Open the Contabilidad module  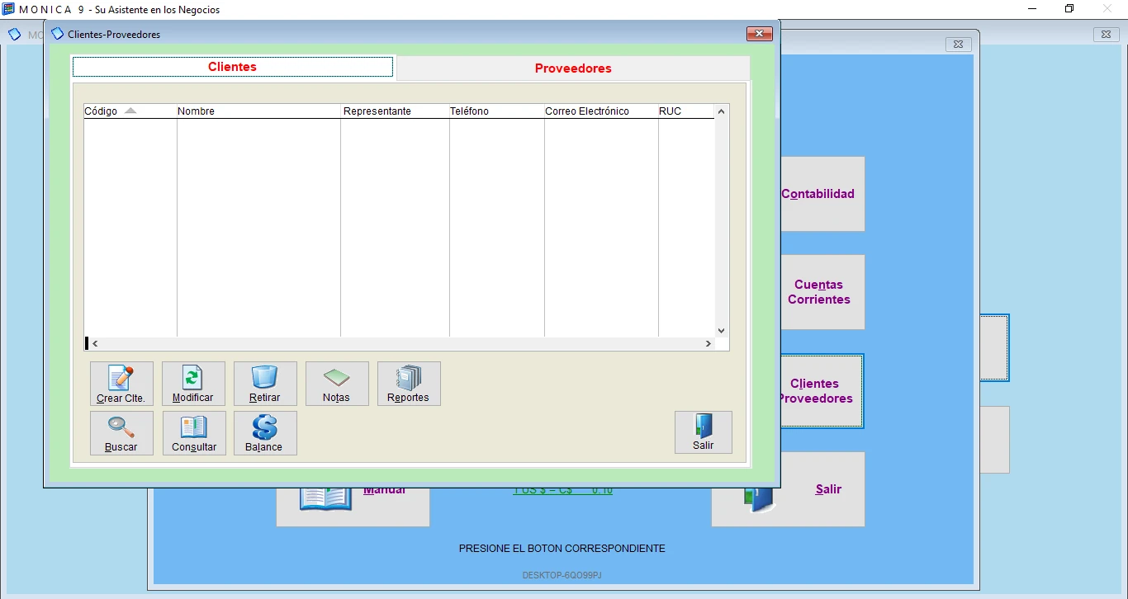818,193
